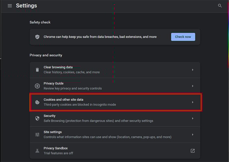The height and width of the screenshot is (162, 229).
Task: Open the hamburger main menu
Action: [10, 6]
